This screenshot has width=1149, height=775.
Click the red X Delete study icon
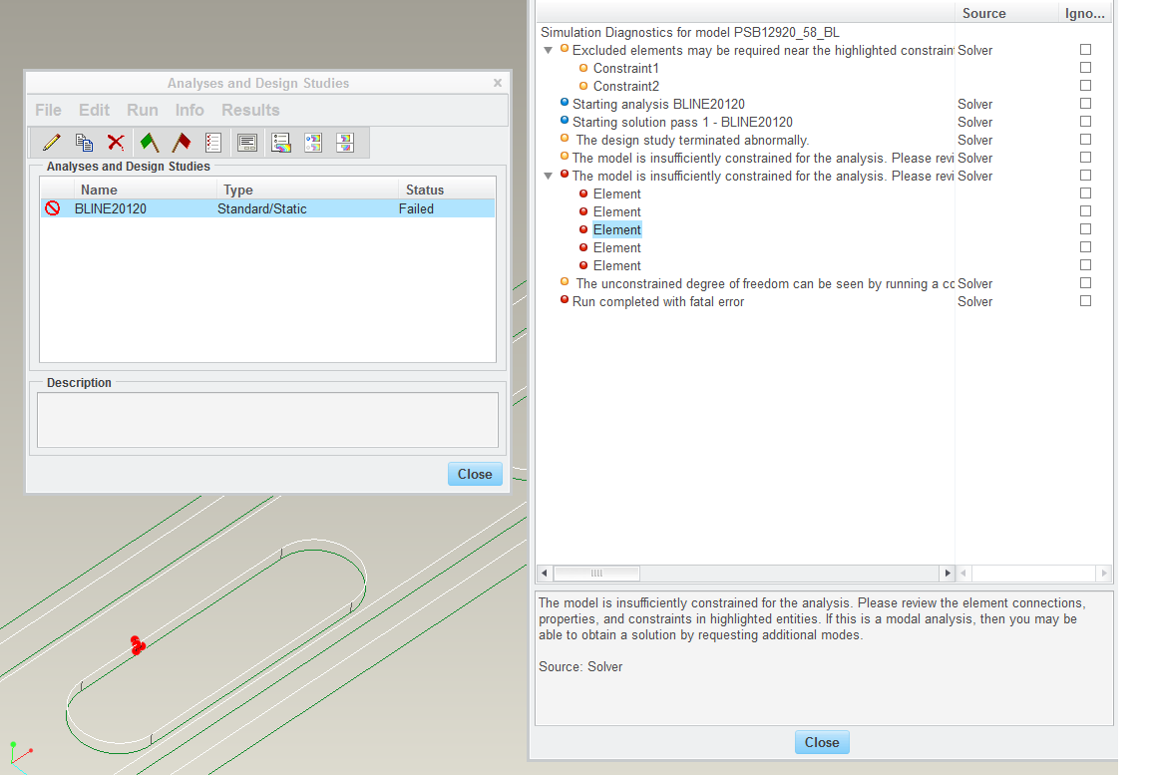pyautogui.click(x=116, y=142)
